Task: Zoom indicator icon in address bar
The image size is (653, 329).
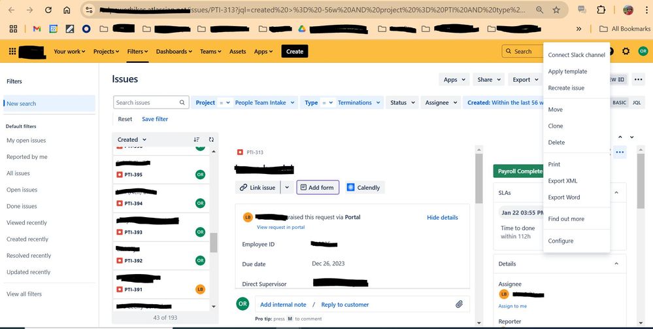Action: click(x=539, y=10)
